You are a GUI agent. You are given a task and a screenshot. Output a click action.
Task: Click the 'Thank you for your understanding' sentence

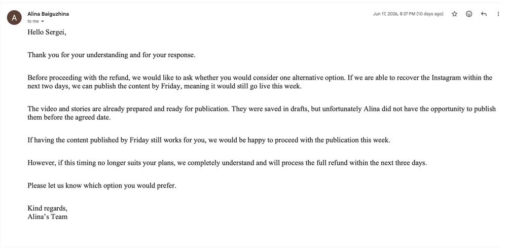pyautogui.click(x=112, y=55)
